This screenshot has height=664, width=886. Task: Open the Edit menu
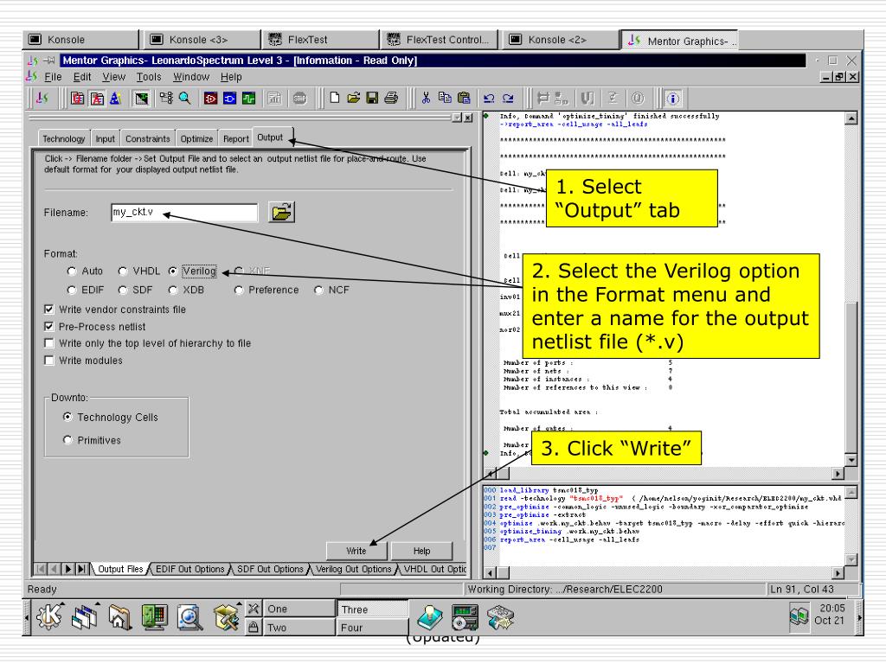coord(82,77)
